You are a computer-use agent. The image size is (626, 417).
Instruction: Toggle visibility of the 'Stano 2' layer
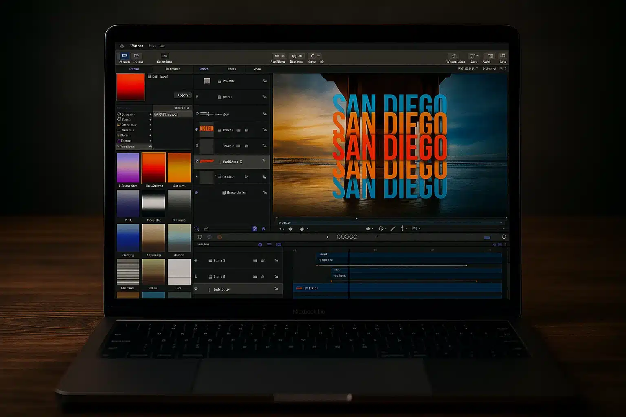pyautogui.click(x=197, y=145)
